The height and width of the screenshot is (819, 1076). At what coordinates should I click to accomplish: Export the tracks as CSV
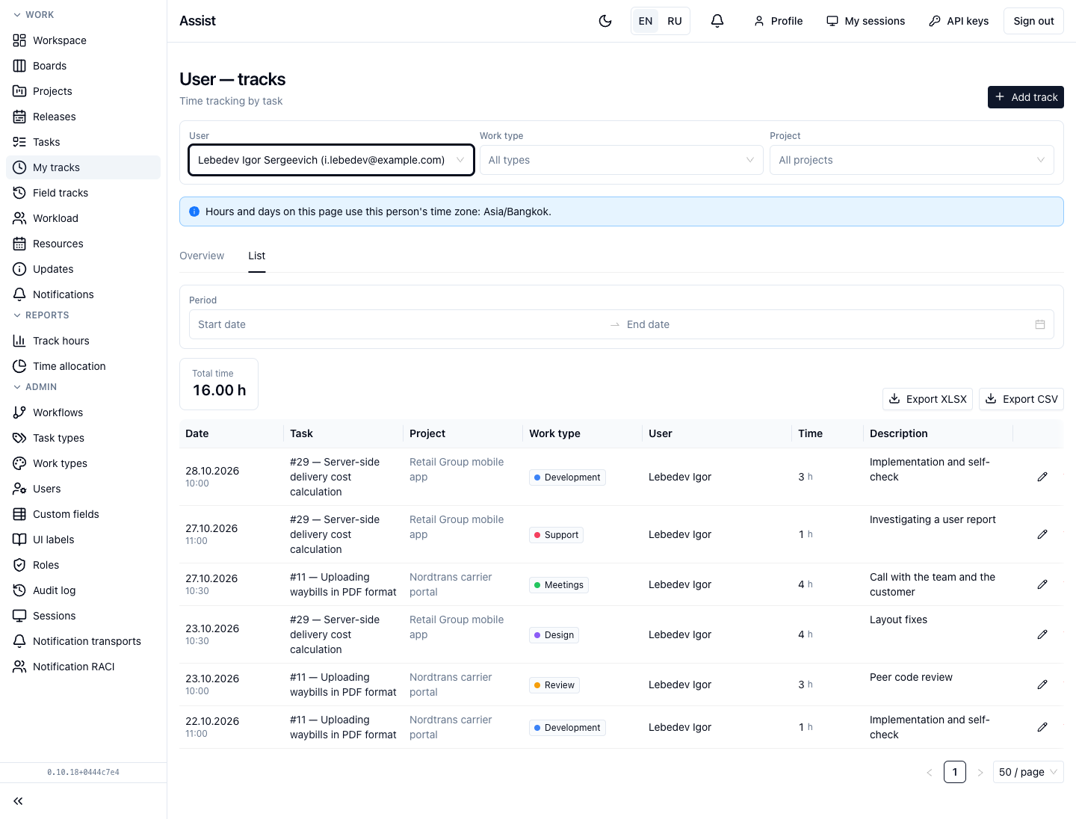coord(1021,399)
